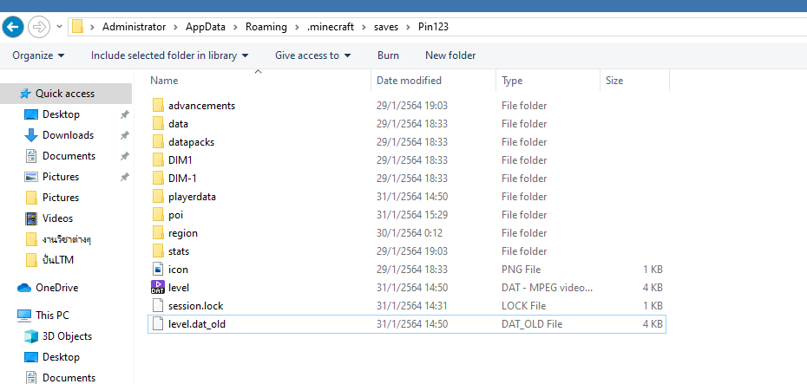This screenshot has width=807, height=384.
Task: Navigate to AppData in the address path
Action: 206,27
